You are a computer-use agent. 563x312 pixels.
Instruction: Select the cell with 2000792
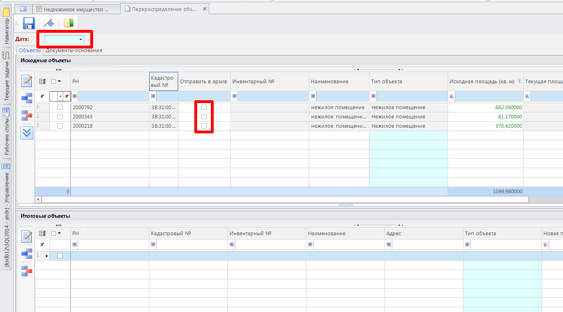tap(110, 108)
